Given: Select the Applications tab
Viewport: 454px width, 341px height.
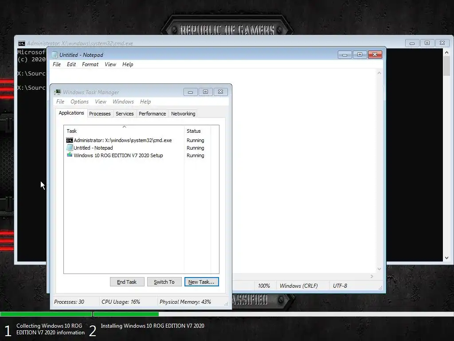Looking at the screenshot, I should (x=71, y=113).
